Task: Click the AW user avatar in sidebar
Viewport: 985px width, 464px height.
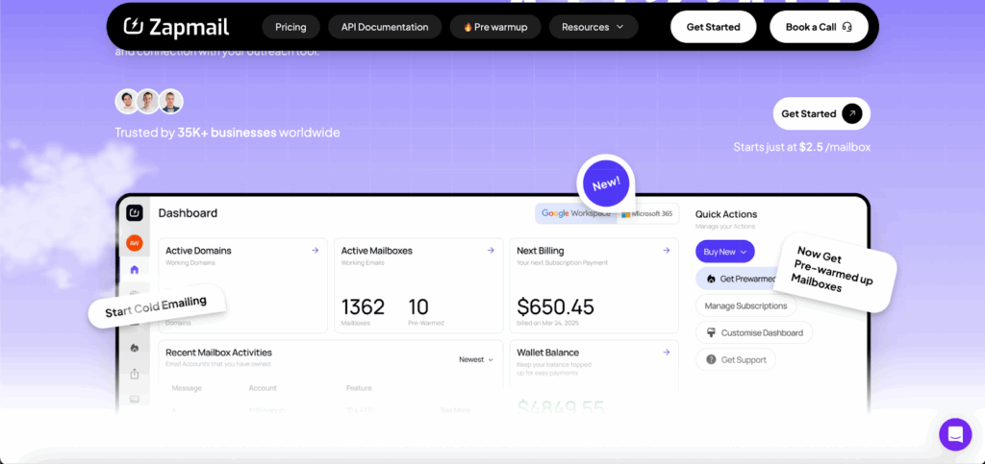Action: [x=135, y=243]
